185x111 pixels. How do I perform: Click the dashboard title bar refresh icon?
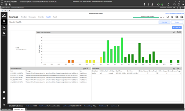pos(177,8)
